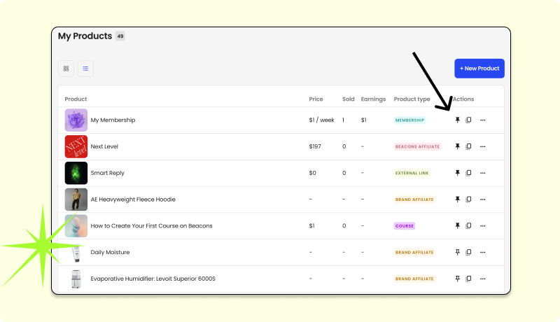Click the New Product button
The height and width of the screenshot is (322, 560).
click(x=479, y=69)
